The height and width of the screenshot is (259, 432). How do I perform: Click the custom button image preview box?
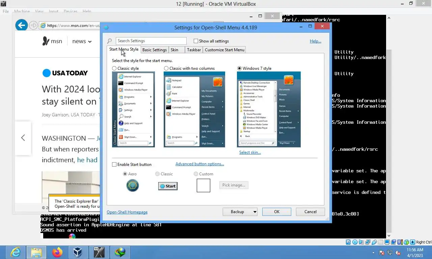pyautogui.click(x=204, y=185)
